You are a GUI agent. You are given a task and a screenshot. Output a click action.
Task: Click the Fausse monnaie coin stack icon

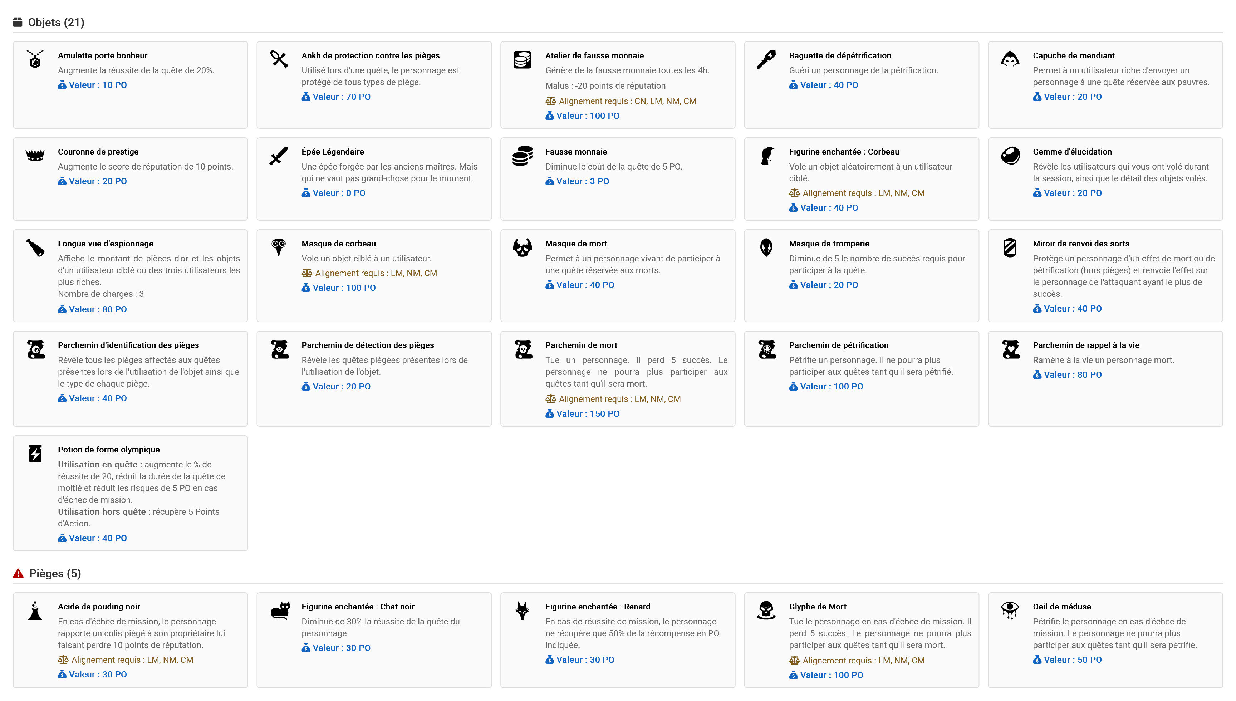[x=523, y=156]
